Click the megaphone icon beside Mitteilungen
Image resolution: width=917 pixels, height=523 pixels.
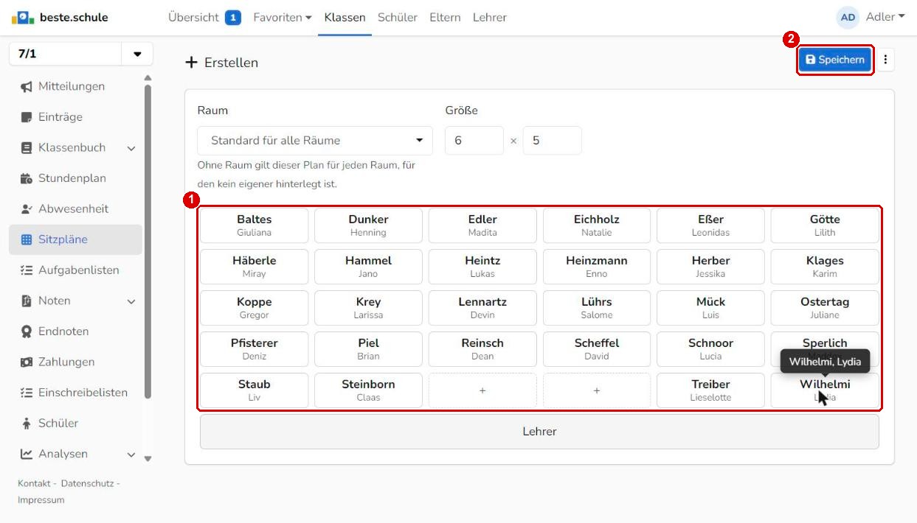[x=27, y=86]
